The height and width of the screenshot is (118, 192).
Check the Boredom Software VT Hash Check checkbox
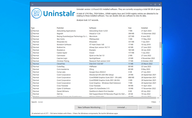coord(32,45)
